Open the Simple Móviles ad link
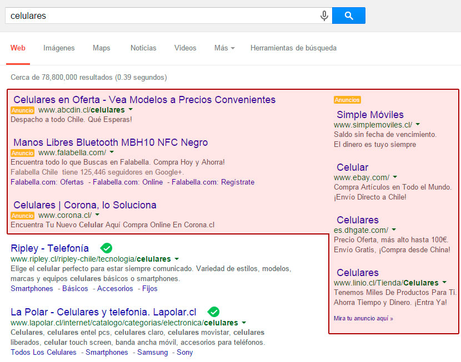This screenshot has height=362, width=461. coord(370,115)
